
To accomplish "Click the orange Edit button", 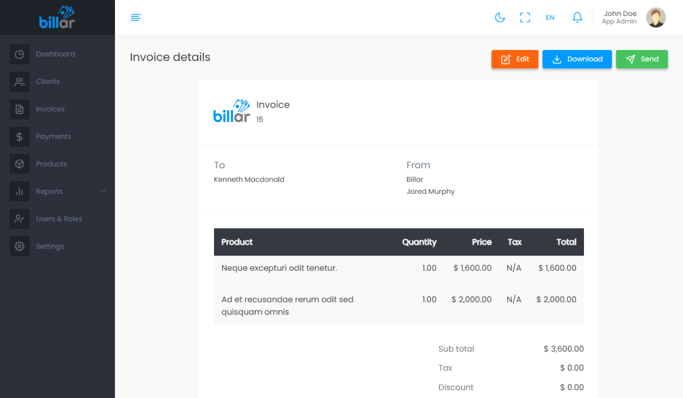I will coord(515,59).
